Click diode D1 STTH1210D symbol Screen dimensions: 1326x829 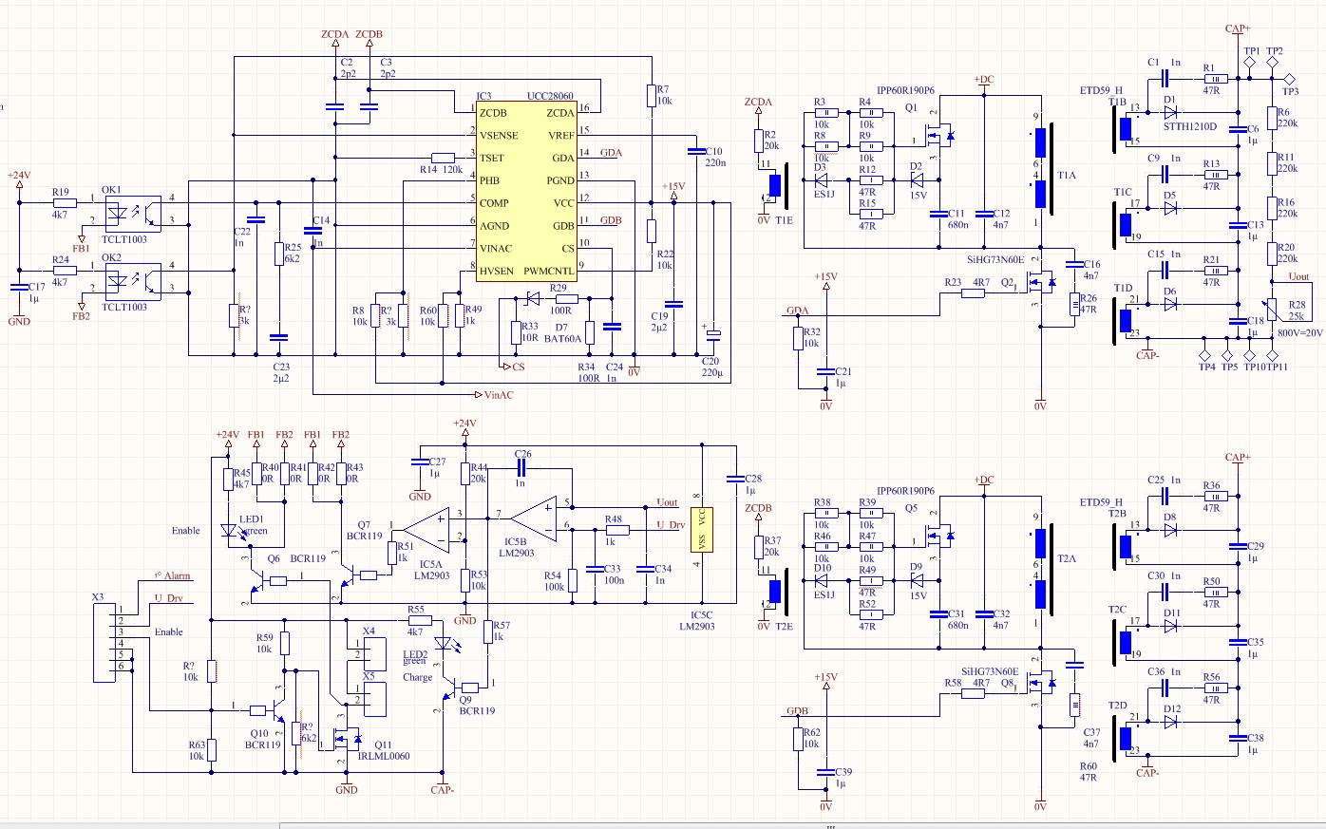click(1169, 113)
